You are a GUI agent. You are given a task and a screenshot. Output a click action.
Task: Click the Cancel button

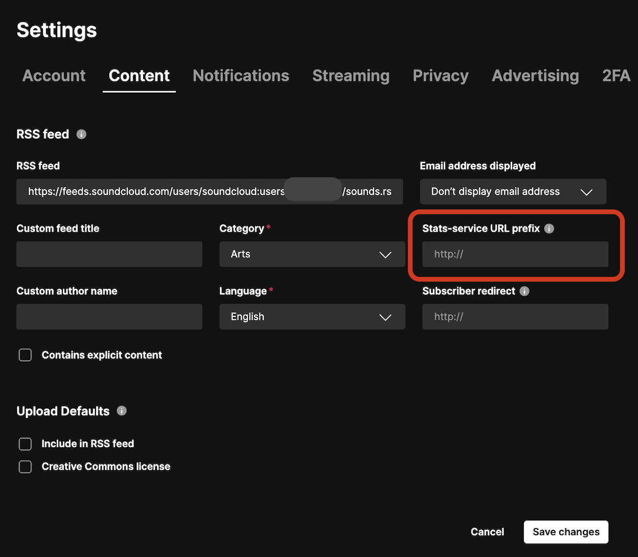point(487,532)
